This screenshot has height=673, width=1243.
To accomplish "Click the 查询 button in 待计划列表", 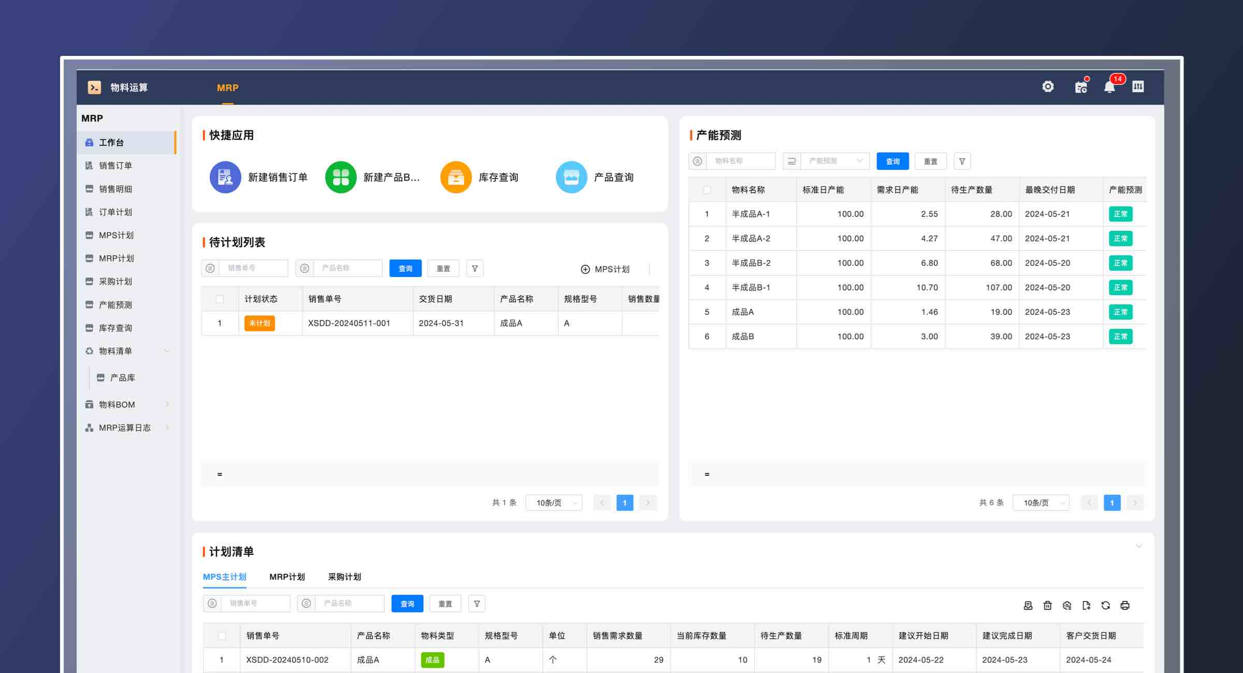I will pyautogui.click(x=406, y=268).
